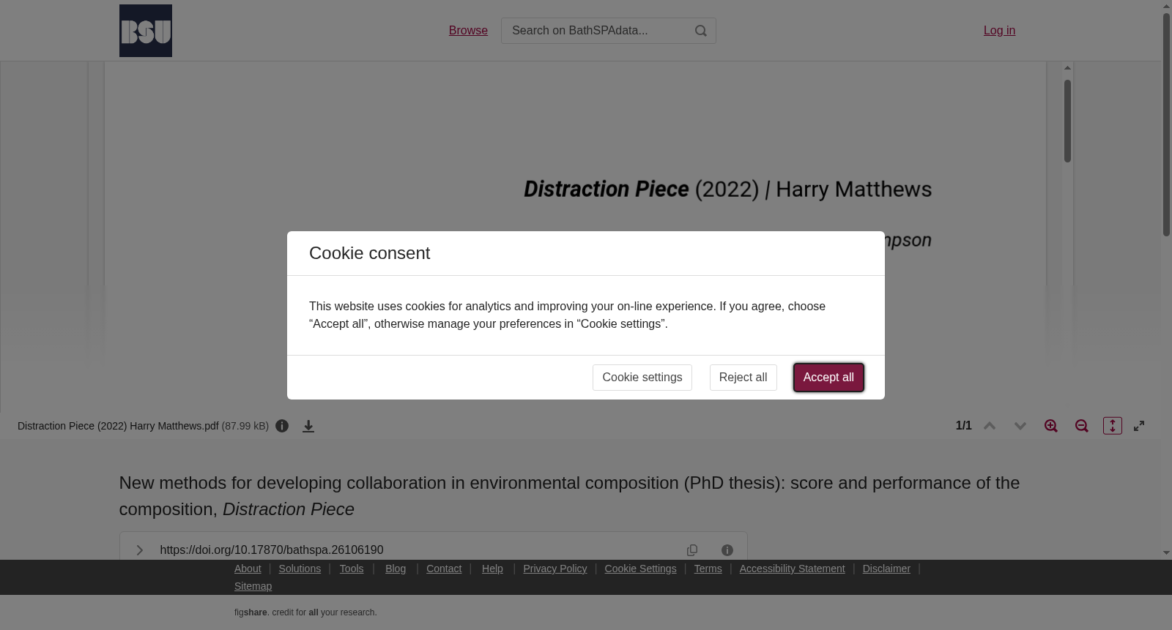Image resolution: width=1172 pixels, height=630 pixels.
Task: Open the viewer in fullscreen
Action: 1139,426
